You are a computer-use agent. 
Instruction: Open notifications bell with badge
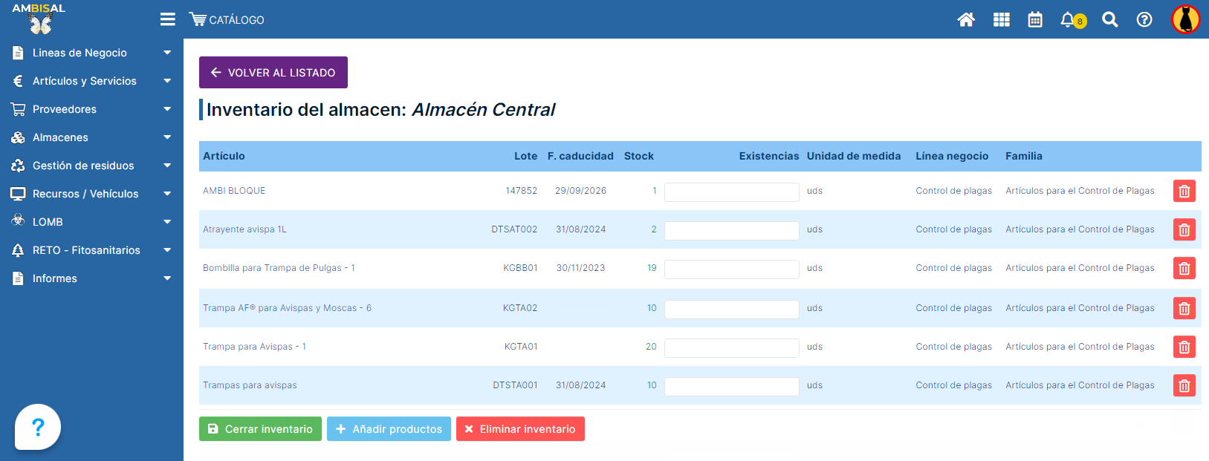tap(1069, 20)
